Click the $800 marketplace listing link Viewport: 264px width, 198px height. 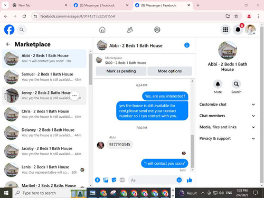[126, 63]
